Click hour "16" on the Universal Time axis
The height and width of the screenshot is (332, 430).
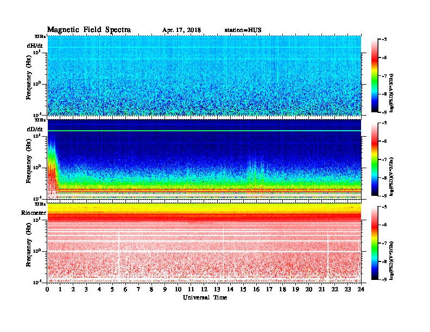click(256, 290)
